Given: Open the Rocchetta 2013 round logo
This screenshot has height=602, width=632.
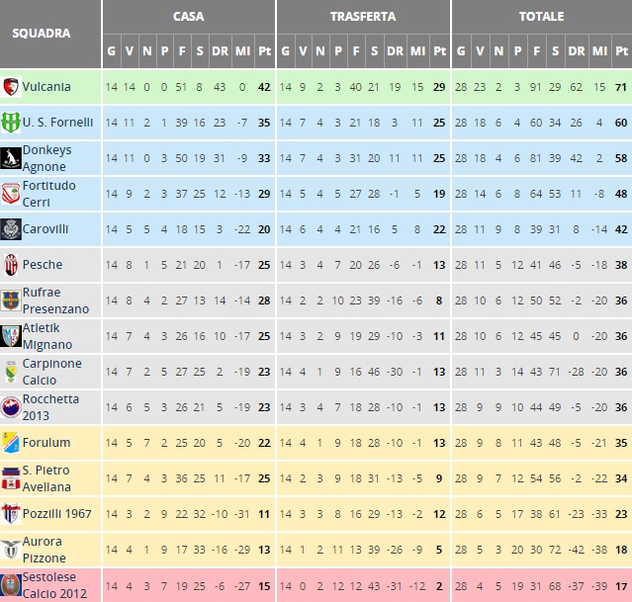Looking at the screenshot, I should tap(11, 407).
